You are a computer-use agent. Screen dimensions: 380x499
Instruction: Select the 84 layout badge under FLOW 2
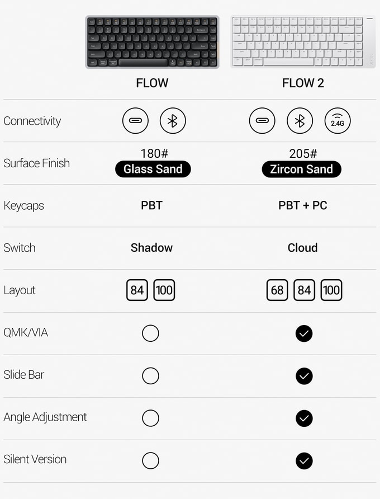coord(304,290)
